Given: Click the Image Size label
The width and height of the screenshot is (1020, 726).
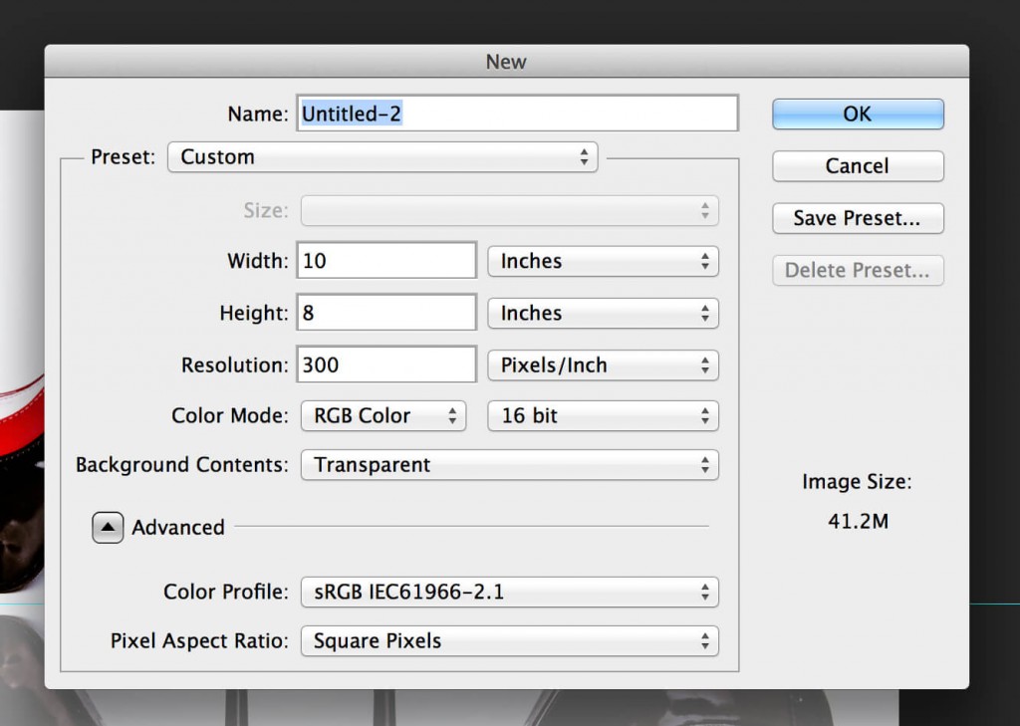Looking at the screenshot, I should point(857,482).
